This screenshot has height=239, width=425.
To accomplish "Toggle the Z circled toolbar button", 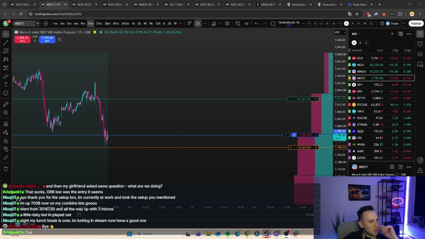I will point(371,24).
